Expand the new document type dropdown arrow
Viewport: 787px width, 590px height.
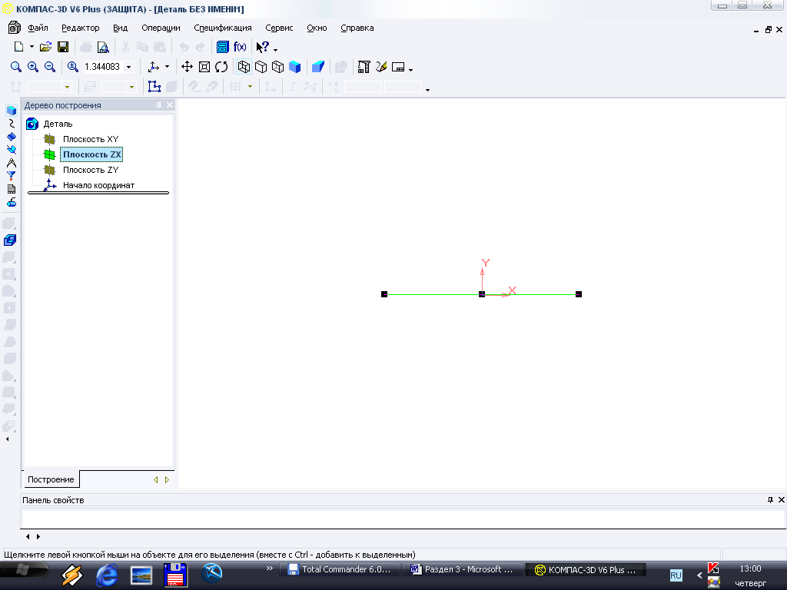(32, 47)
